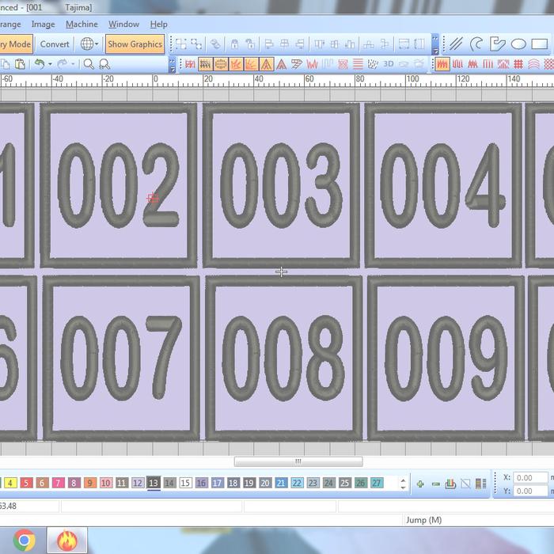The width and height of the screenshot is (554, 554).
Task: Open the globe icon dropdown
Action: 89,44
